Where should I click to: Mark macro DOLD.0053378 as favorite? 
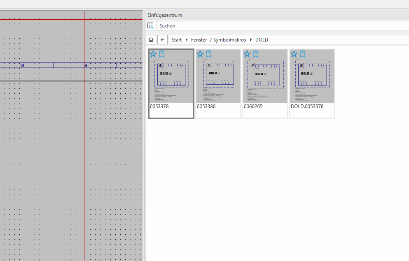[x=294, y=54]
